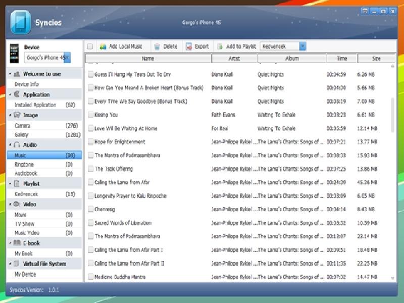Collapse the Playlist section arrow
This screenshot has width=404, height=303.
click(10, 184)
